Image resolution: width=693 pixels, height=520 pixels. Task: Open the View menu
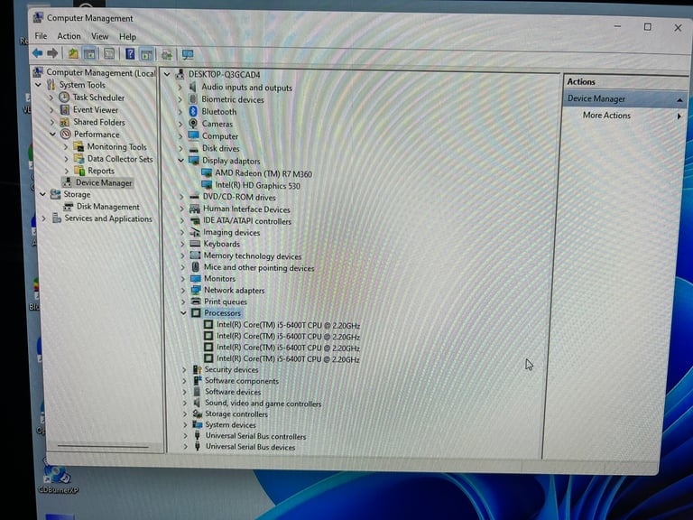[x=100, y=36]
